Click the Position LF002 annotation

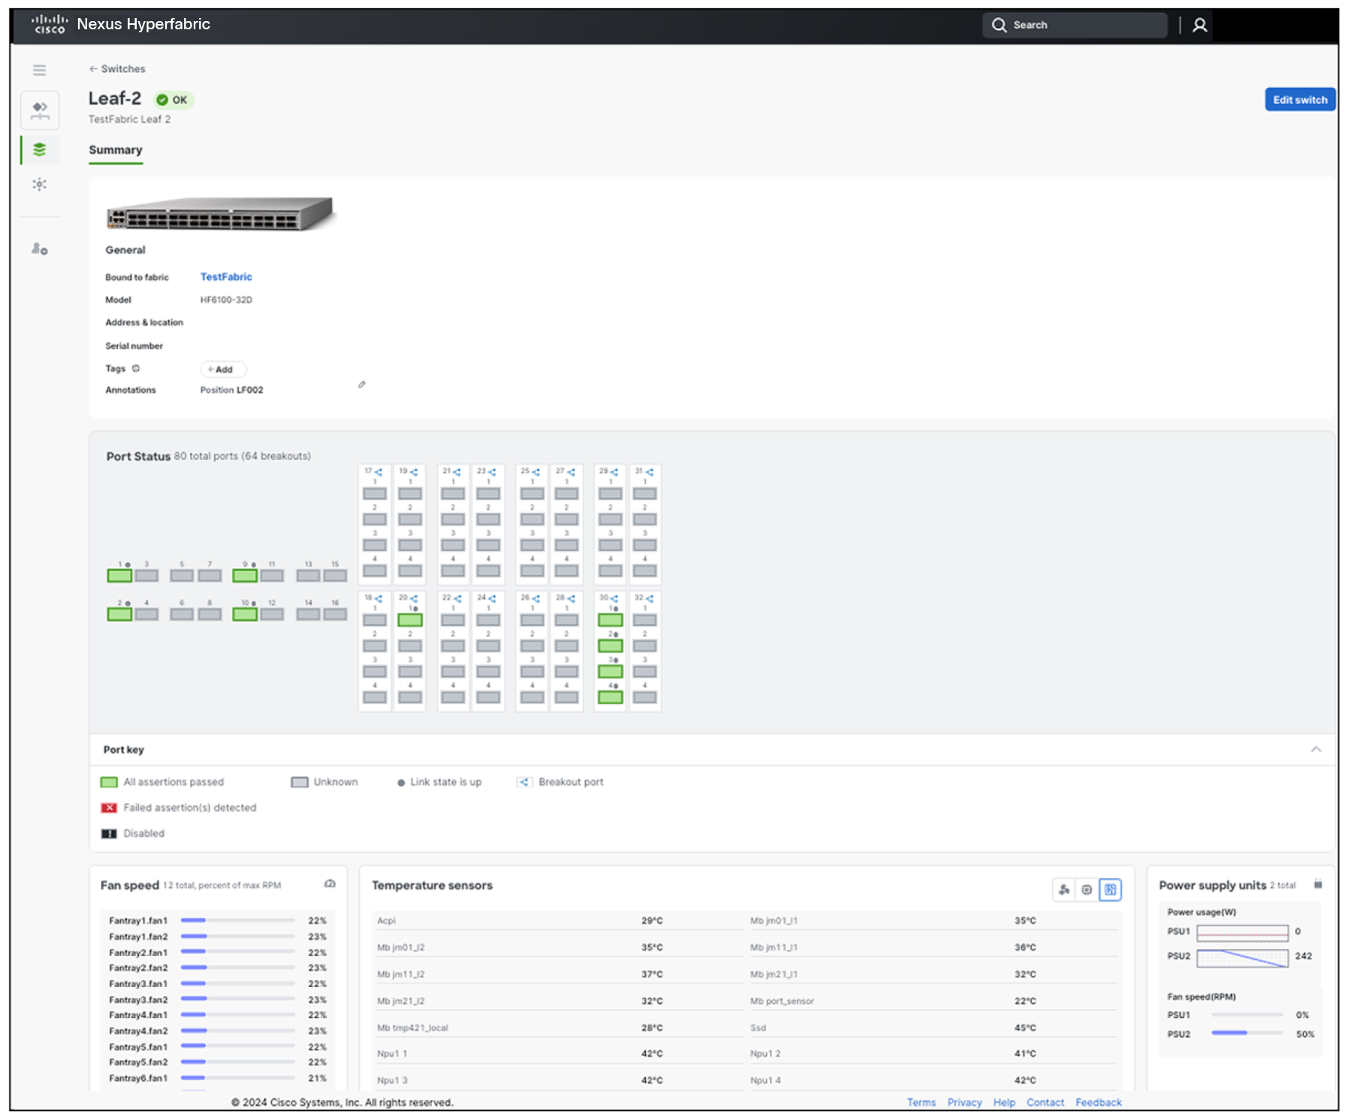click(231, 390)
